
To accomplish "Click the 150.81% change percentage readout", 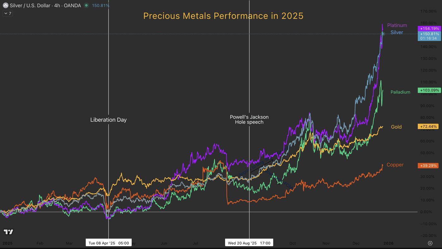I will pos(101,5).
